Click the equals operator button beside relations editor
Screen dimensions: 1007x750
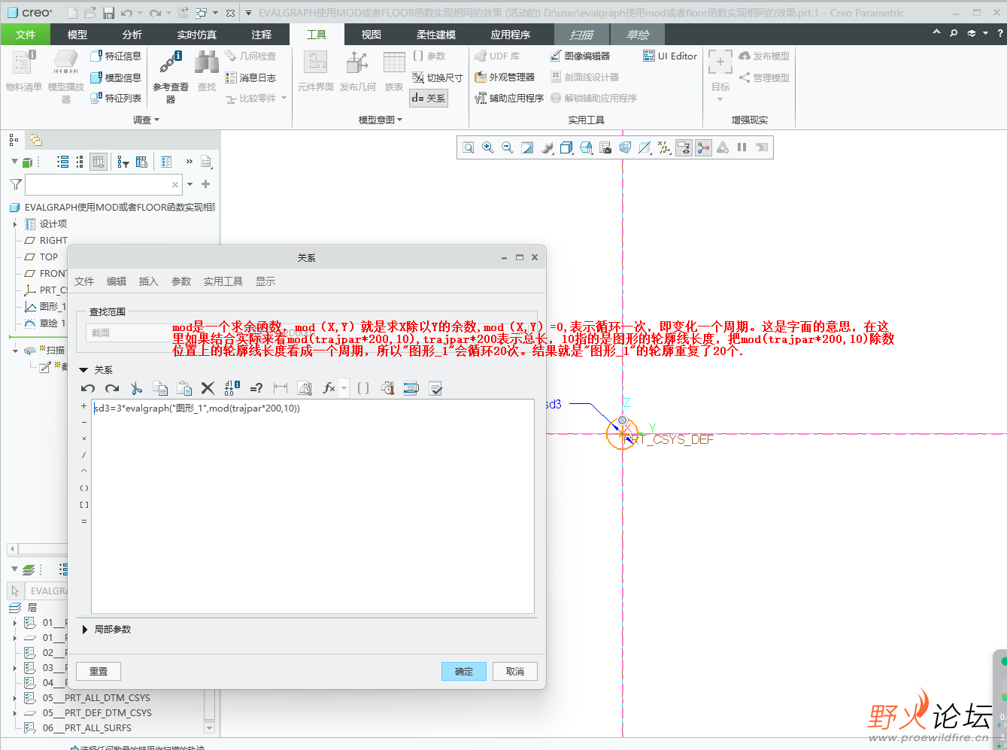[x=83, y=521]
